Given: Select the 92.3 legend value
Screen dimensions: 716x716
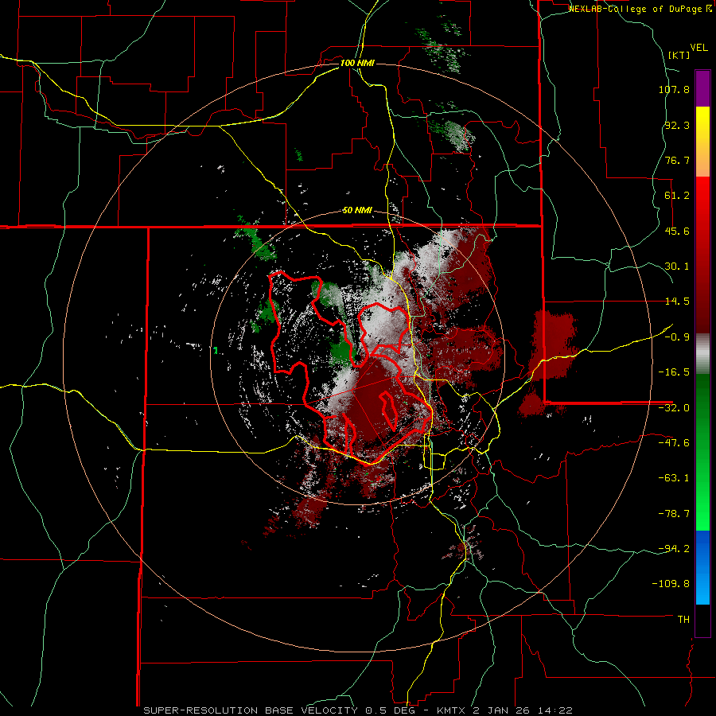Looking at the screenshot, I should 677,125.
